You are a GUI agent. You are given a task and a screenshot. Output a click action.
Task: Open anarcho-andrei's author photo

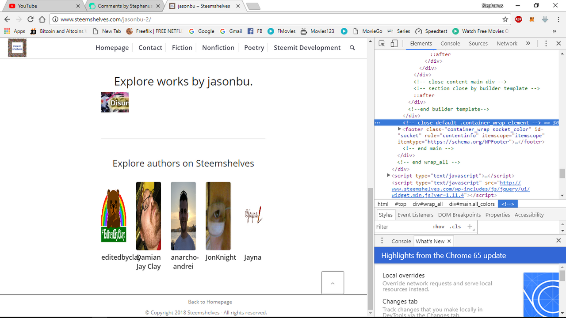(x=183, y=216)
